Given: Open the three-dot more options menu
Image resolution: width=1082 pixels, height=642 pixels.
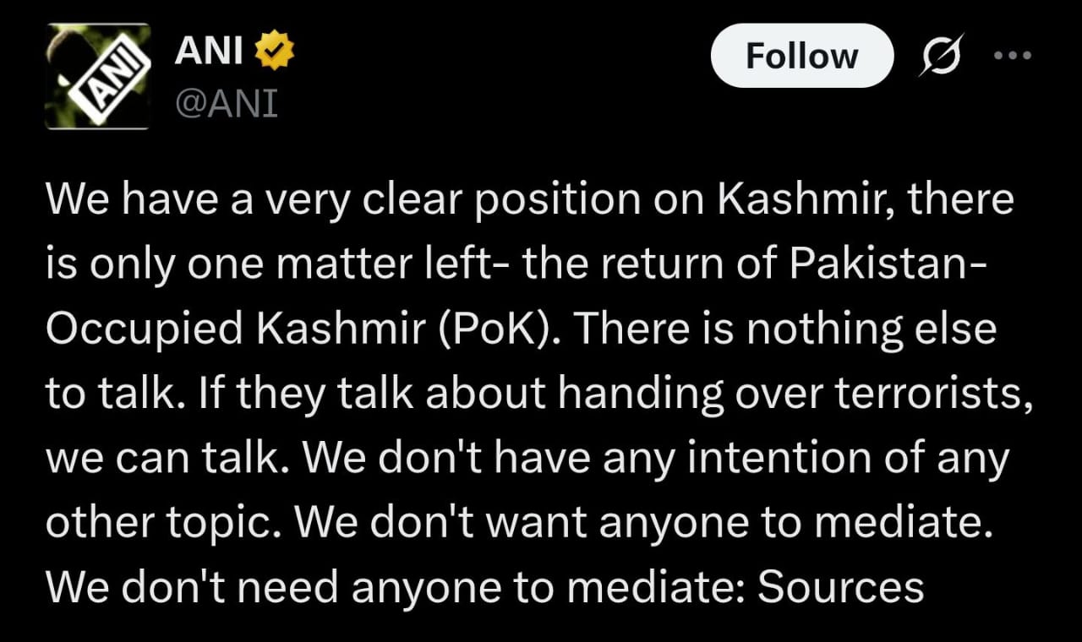Looking at the screenshot, I should click(x=1014, y=56).
